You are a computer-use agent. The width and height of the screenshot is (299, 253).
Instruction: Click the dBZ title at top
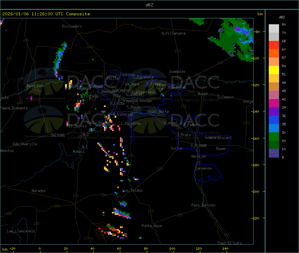(x=149, y=5)
